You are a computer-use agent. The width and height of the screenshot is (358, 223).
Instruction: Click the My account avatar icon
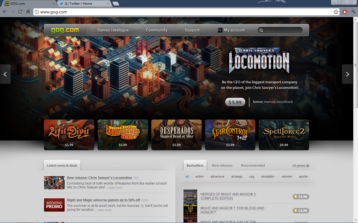220,30
